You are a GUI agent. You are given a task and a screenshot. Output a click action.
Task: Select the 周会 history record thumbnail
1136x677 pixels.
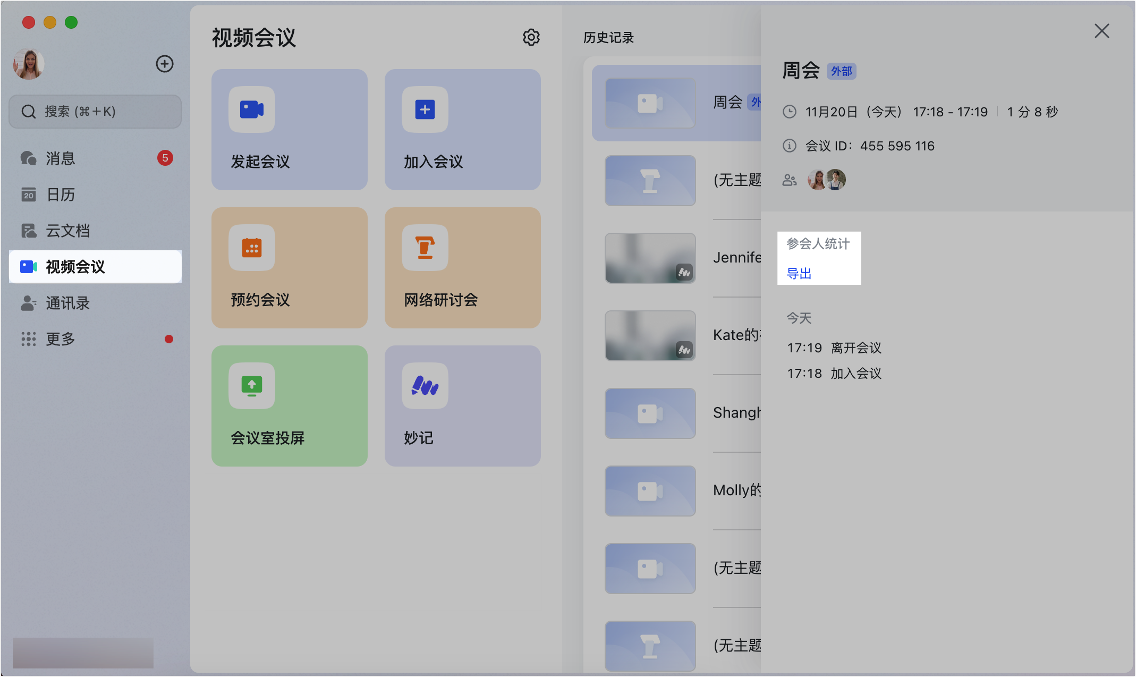[650, 103]
